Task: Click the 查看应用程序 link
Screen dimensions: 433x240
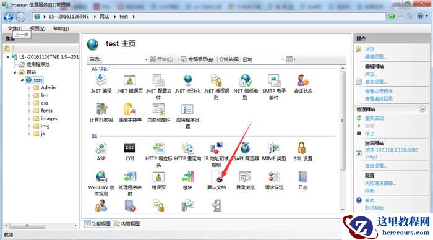Action: 379,91
